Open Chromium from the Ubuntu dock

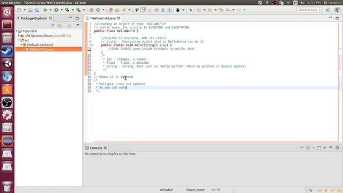pos(7,77)
